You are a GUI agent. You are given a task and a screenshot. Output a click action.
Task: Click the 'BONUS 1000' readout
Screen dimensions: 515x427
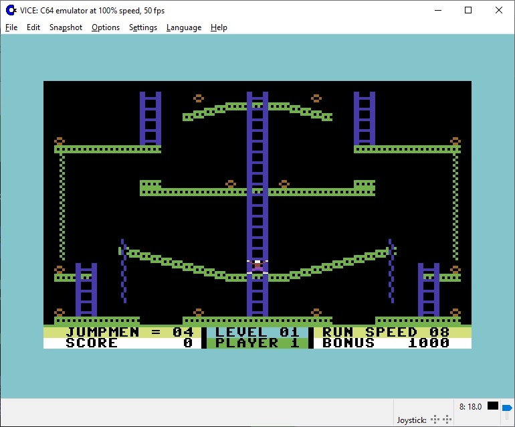pos(386,343)
